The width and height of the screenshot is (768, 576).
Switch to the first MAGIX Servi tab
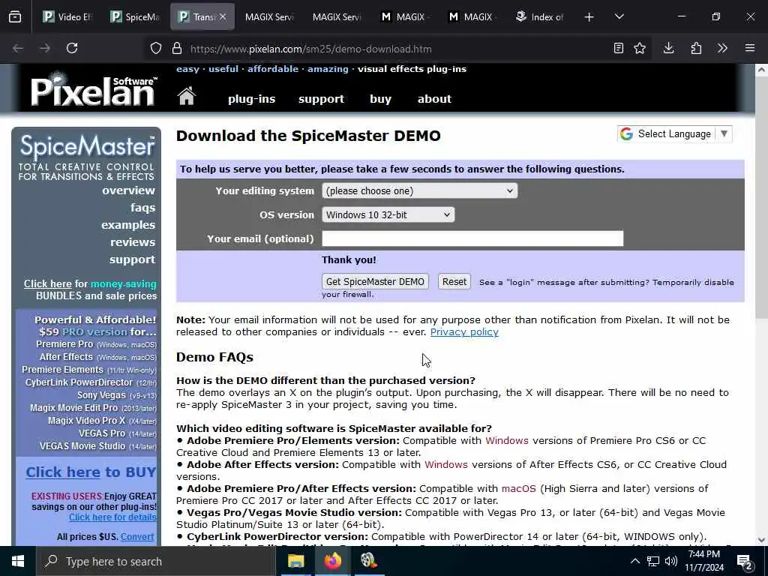(x=269, y=16)
